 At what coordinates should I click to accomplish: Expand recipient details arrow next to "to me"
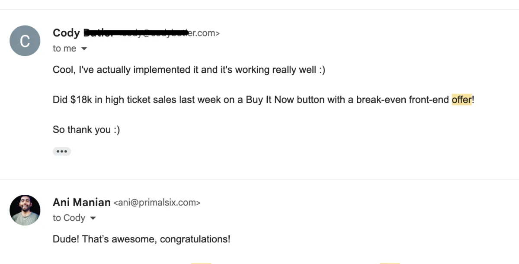[84, 49]
